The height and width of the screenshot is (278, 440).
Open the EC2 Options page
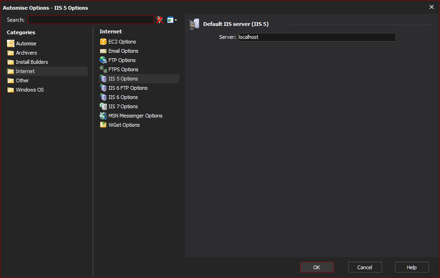[122, 42]
